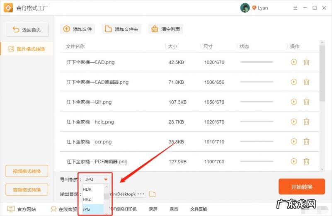Delete heic.png row with trash icon
Screen dimensions: 332x216
click(x=306, y=122)
